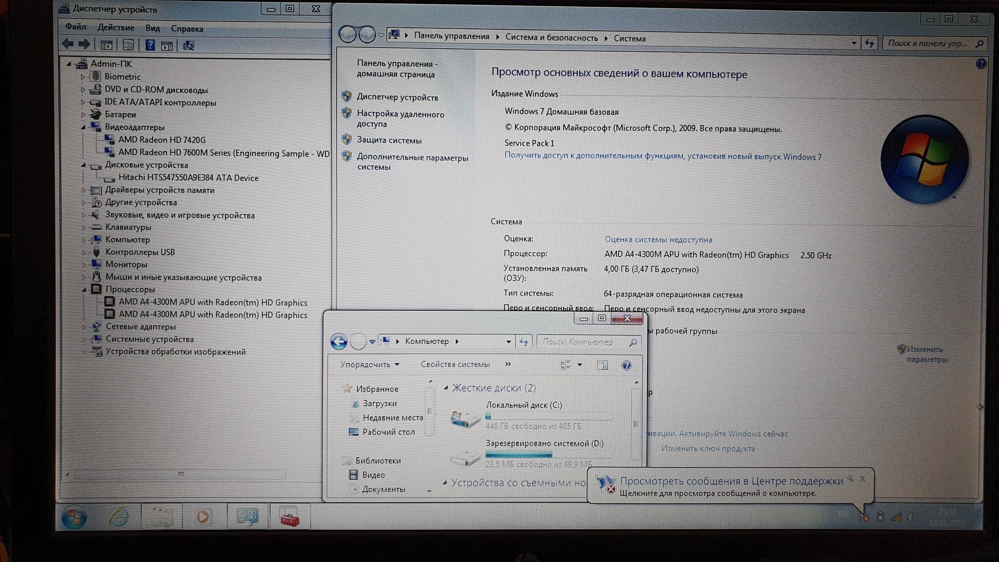
Task: Click help icon in Компьютер window toolbar
Action: coord(626,365)
